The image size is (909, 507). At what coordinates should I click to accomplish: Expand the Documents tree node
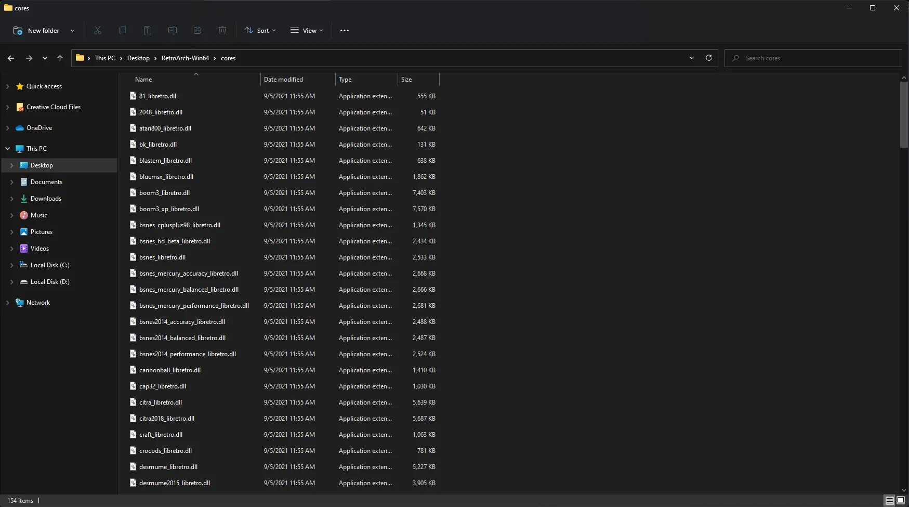11,182
